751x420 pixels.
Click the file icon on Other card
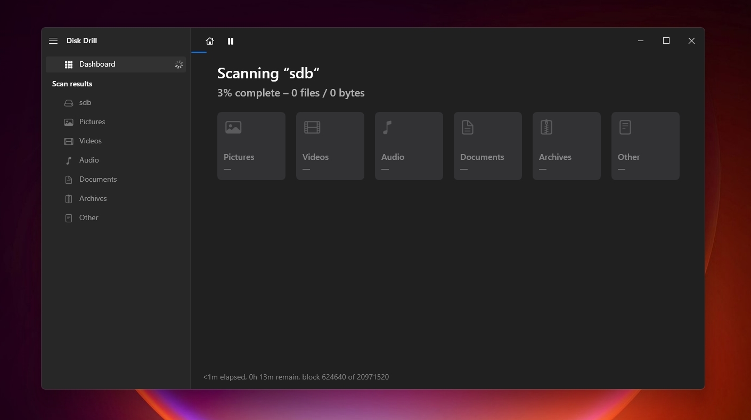(x=625, y=127)
